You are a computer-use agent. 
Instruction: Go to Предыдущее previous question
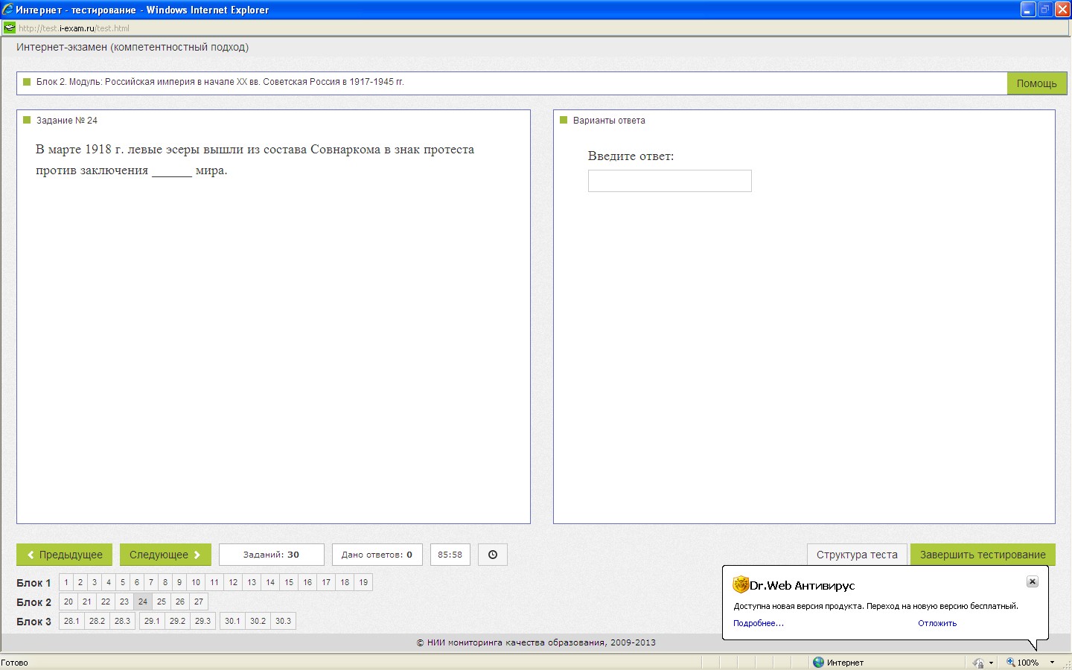point(64,555)
